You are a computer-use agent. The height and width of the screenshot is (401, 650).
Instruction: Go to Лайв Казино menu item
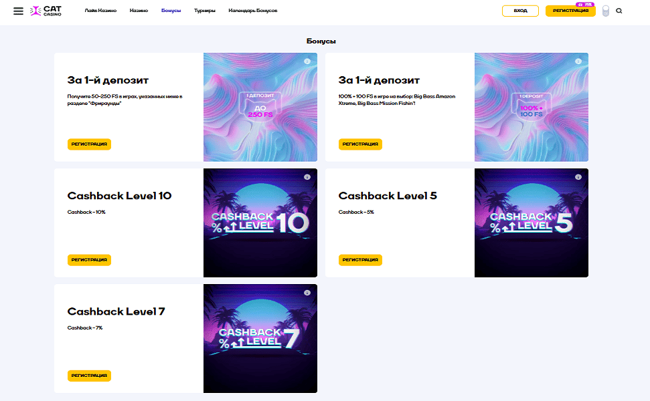click(100, 11)
